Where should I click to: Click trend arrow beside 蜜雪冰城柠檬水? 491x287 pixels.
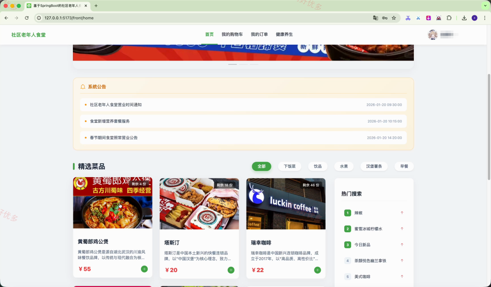[x=402, y=229]
